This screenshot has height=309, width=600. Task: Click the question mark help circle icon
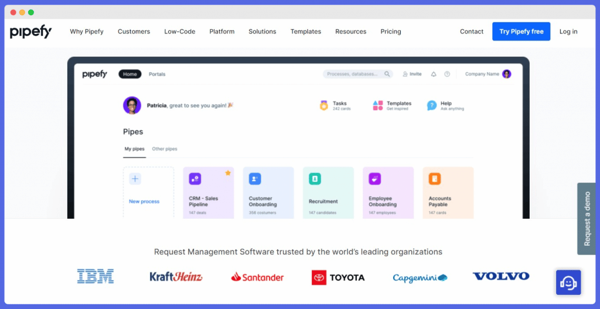(447, 74)
